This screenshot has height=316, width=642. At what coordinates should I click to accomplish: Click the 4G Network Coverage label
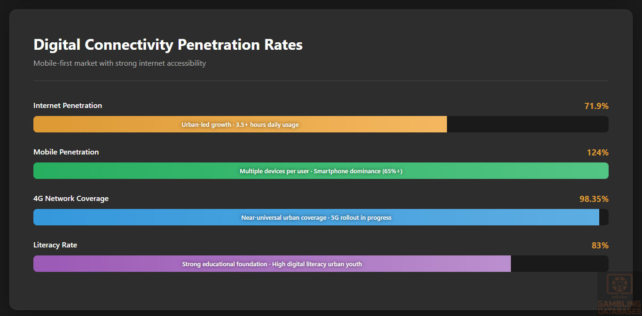tap(71, 199)
